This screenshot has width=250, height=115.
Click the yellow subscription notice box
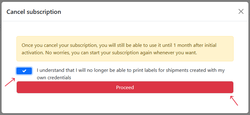pos(125,49)
